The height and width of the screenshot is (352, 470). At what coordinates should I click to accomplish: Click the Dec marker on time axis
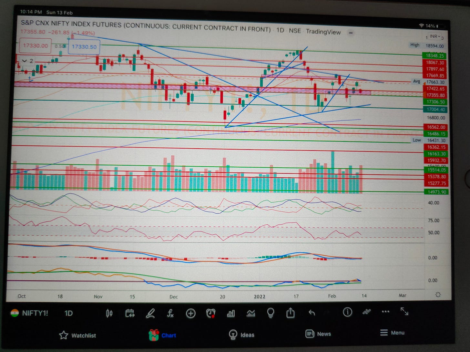point(174,297)
